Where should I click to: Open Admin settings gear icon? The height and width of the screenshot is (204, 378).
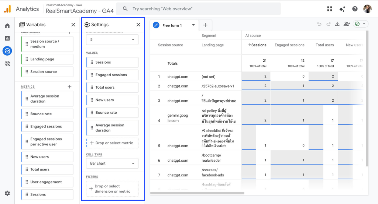pyautogui.click(x=7, y=193)
